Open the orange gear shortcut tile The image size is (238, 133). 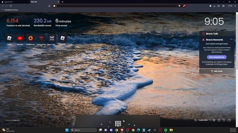point(30,38)
